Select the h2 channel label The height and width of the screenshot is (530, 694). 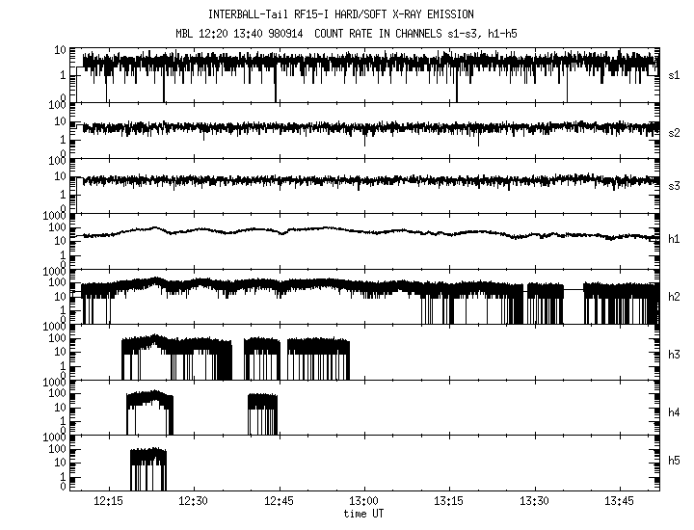pyautogui.click(x=675, y=296)
